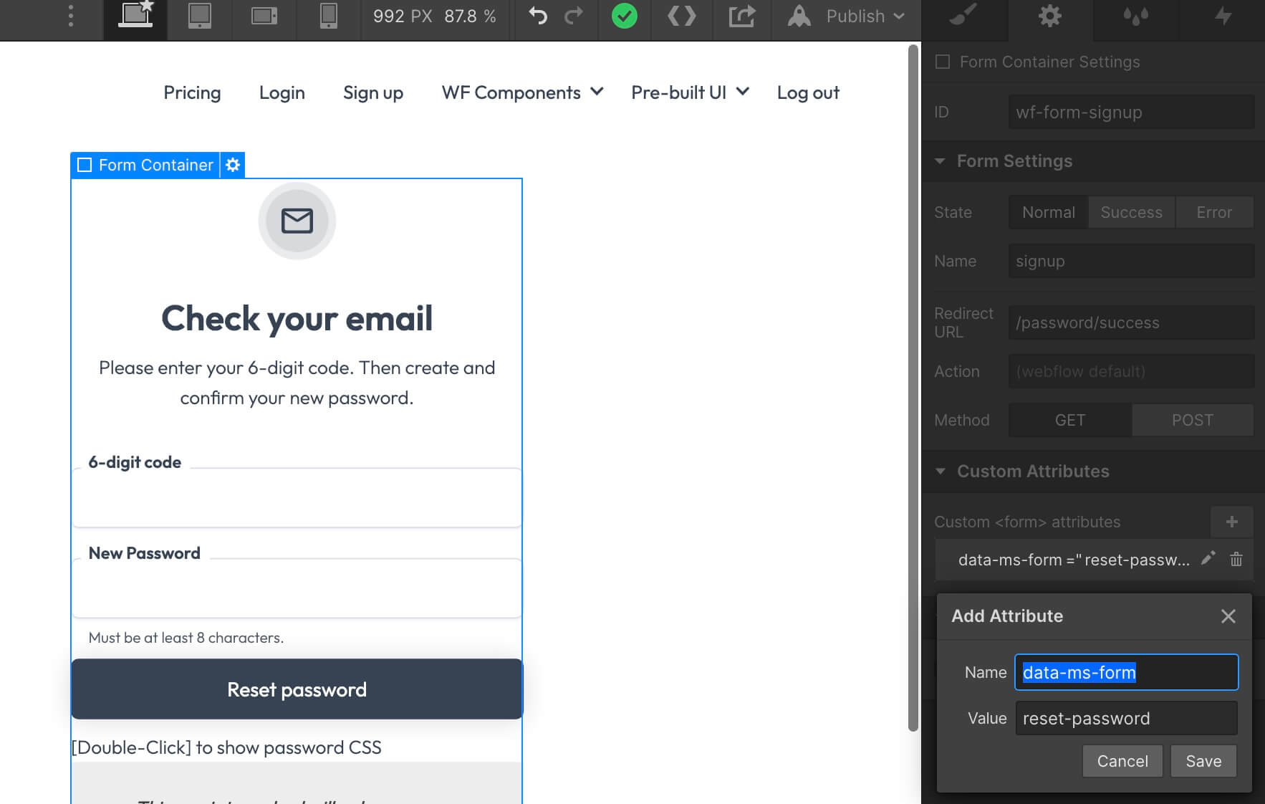Cancel adding the attribute
The image size is (1265, 804).
point(1122,761)
